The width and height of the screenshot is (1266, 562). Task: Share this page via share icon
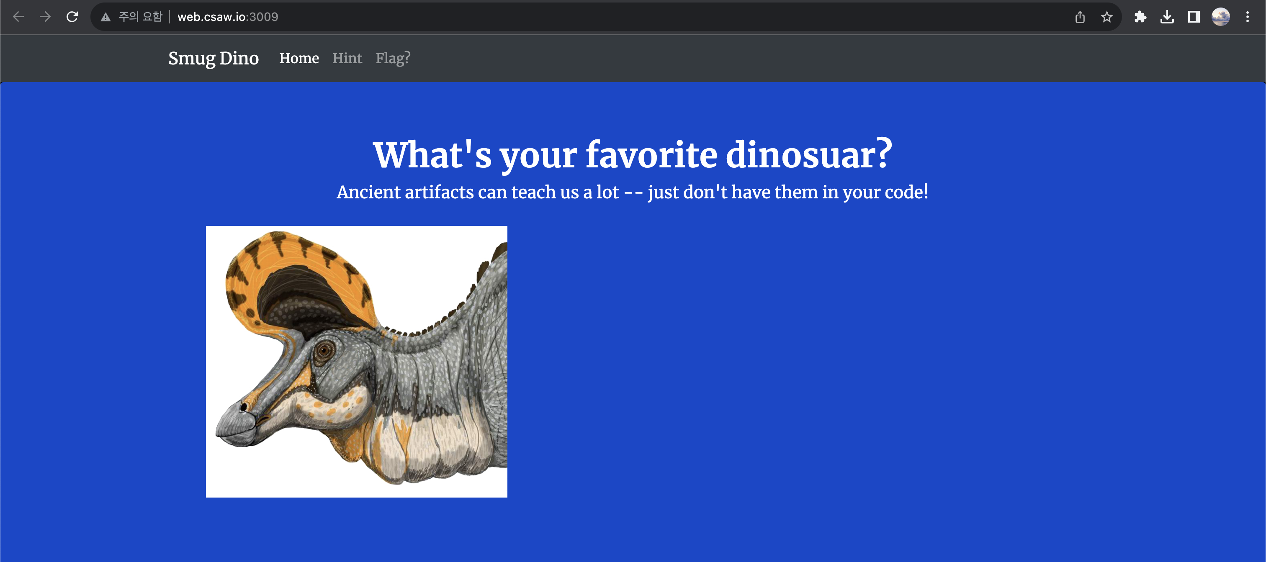pos(1080,17)
